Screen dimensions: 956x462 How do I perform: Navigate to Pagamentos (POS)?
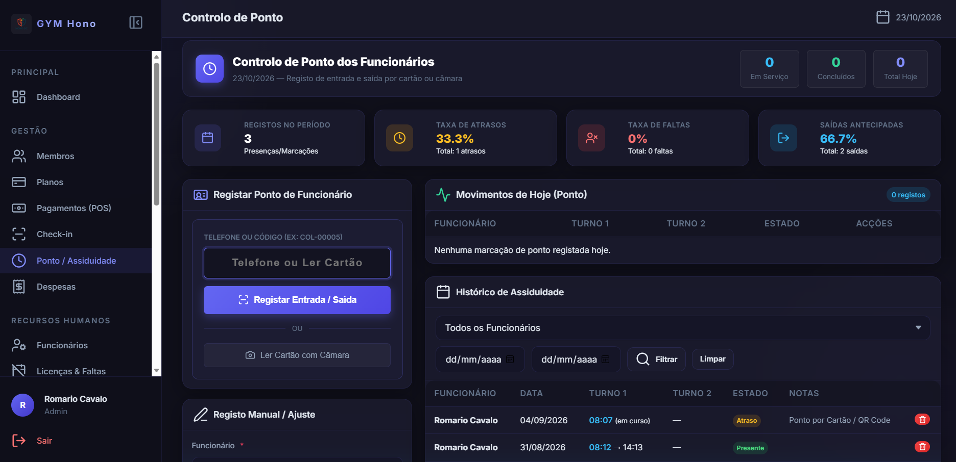[x=76, y=208]
